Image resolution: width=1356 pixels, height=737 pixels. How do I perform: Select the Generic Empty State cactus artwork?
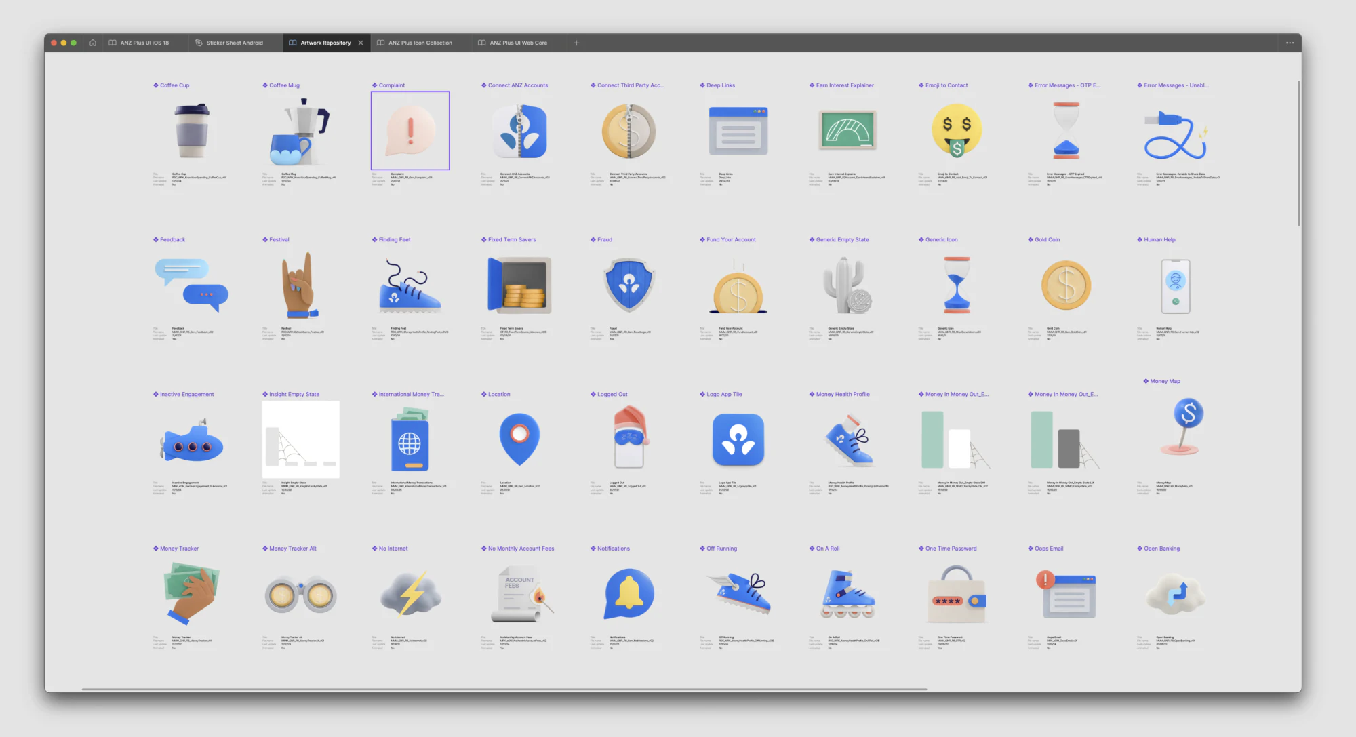pos(848,285)
